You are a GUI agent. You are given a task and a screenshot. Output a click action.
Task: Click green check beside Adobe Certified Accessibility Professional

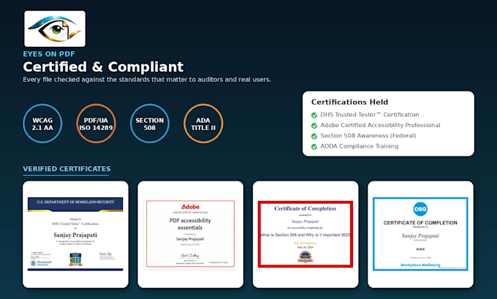[314, 126]
